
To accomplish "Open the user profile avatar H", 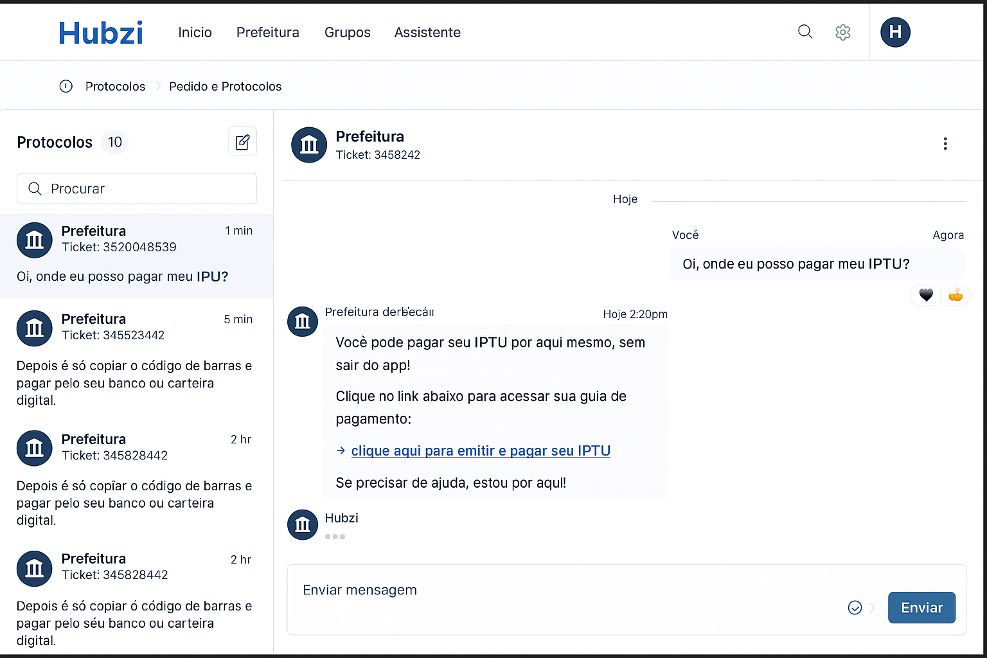I will (x=895, y=32).
